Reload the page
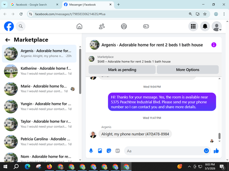Screen dimensions: 229x171 pos(21,14)
